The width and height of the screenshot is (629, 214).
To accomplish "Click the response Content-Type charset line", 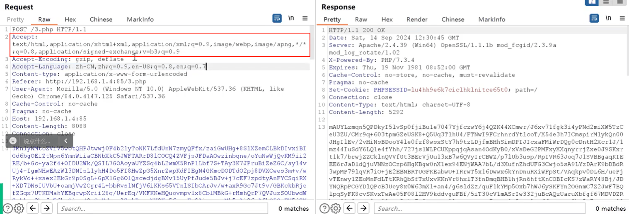I will (399, 105).
